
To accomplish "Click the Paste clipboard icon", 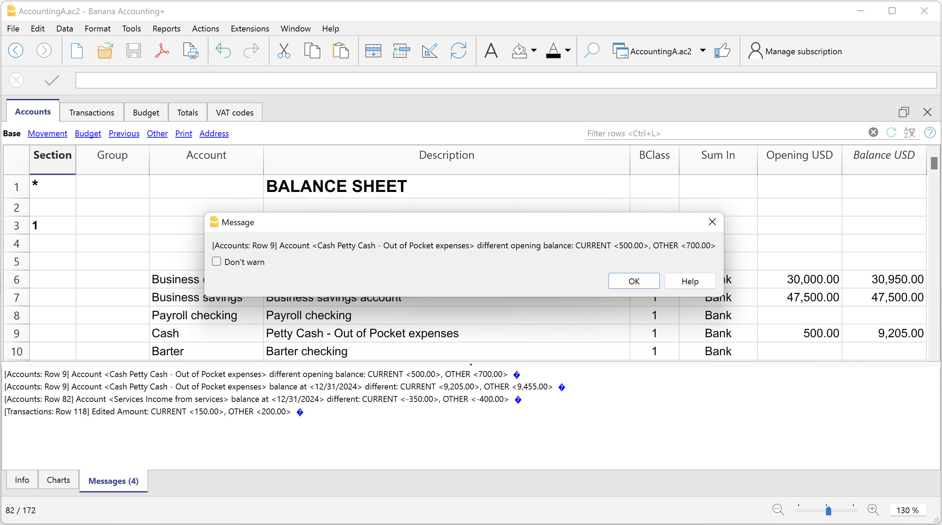I will (x=340, y=51).
